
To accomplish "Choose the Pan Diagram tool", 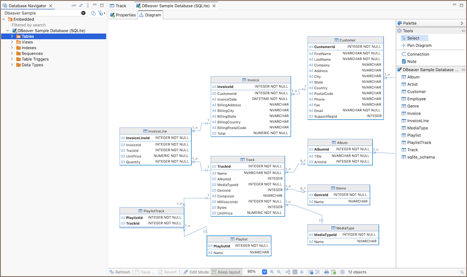I will (419, 45).
